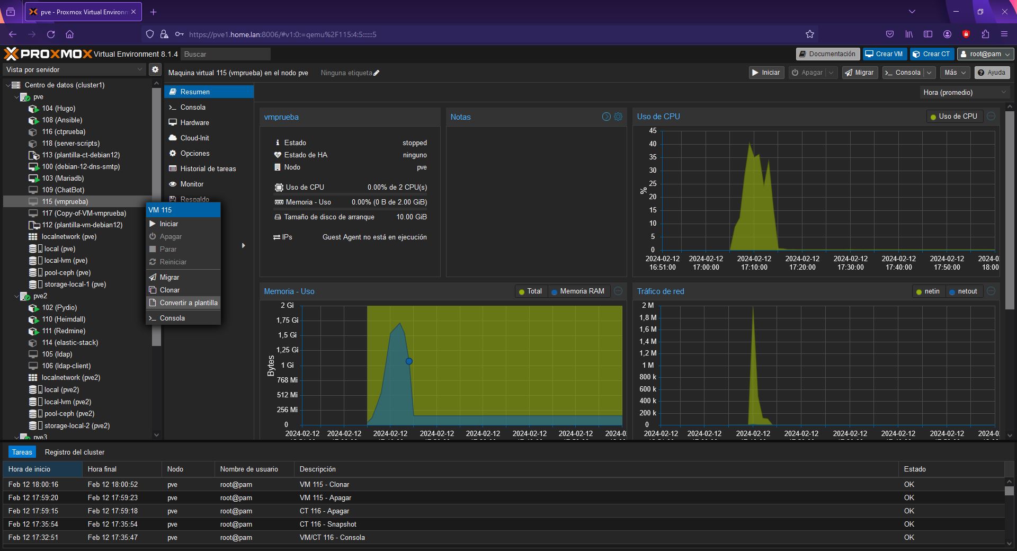Open Hora (promedio) timeframe dropdown
The height and width of the screenshot is (551, 1017).
964,92
